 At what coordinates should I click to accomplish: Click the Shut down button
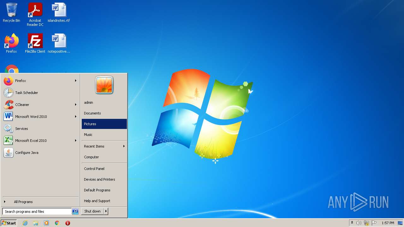pos(92,211)
